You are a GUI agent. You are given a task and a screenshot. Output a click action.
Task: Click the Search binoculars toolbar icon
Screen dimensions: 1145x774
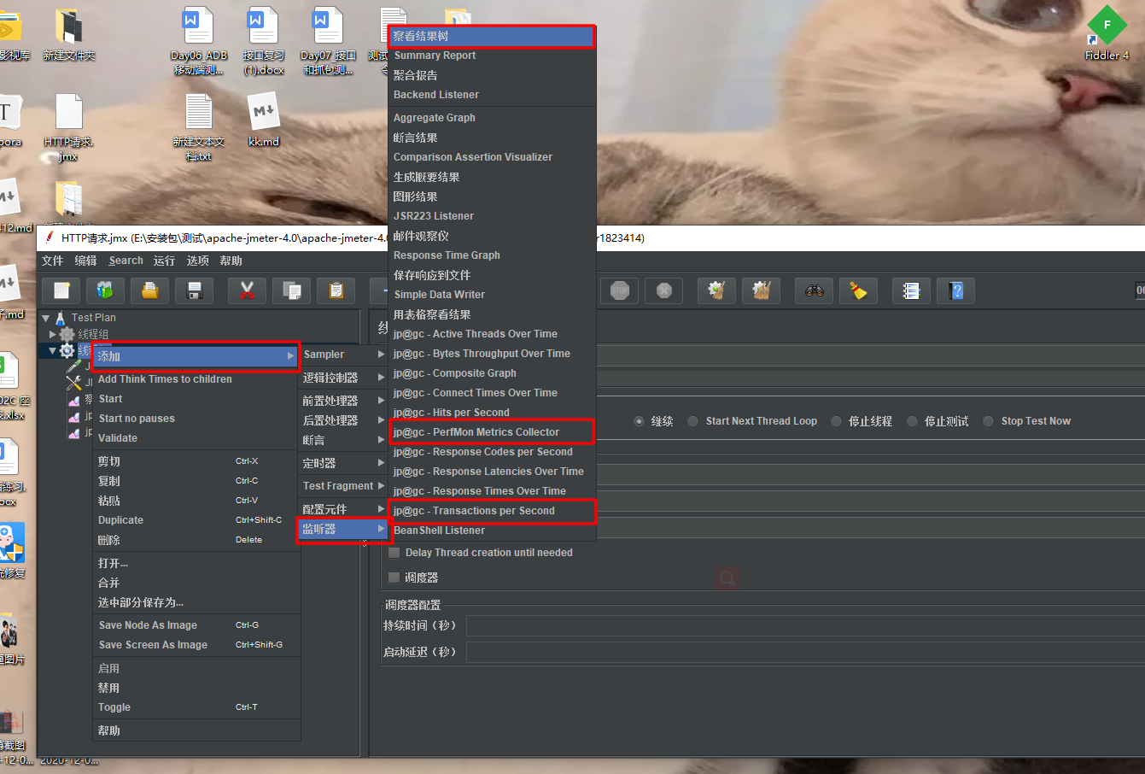(814, 291)
